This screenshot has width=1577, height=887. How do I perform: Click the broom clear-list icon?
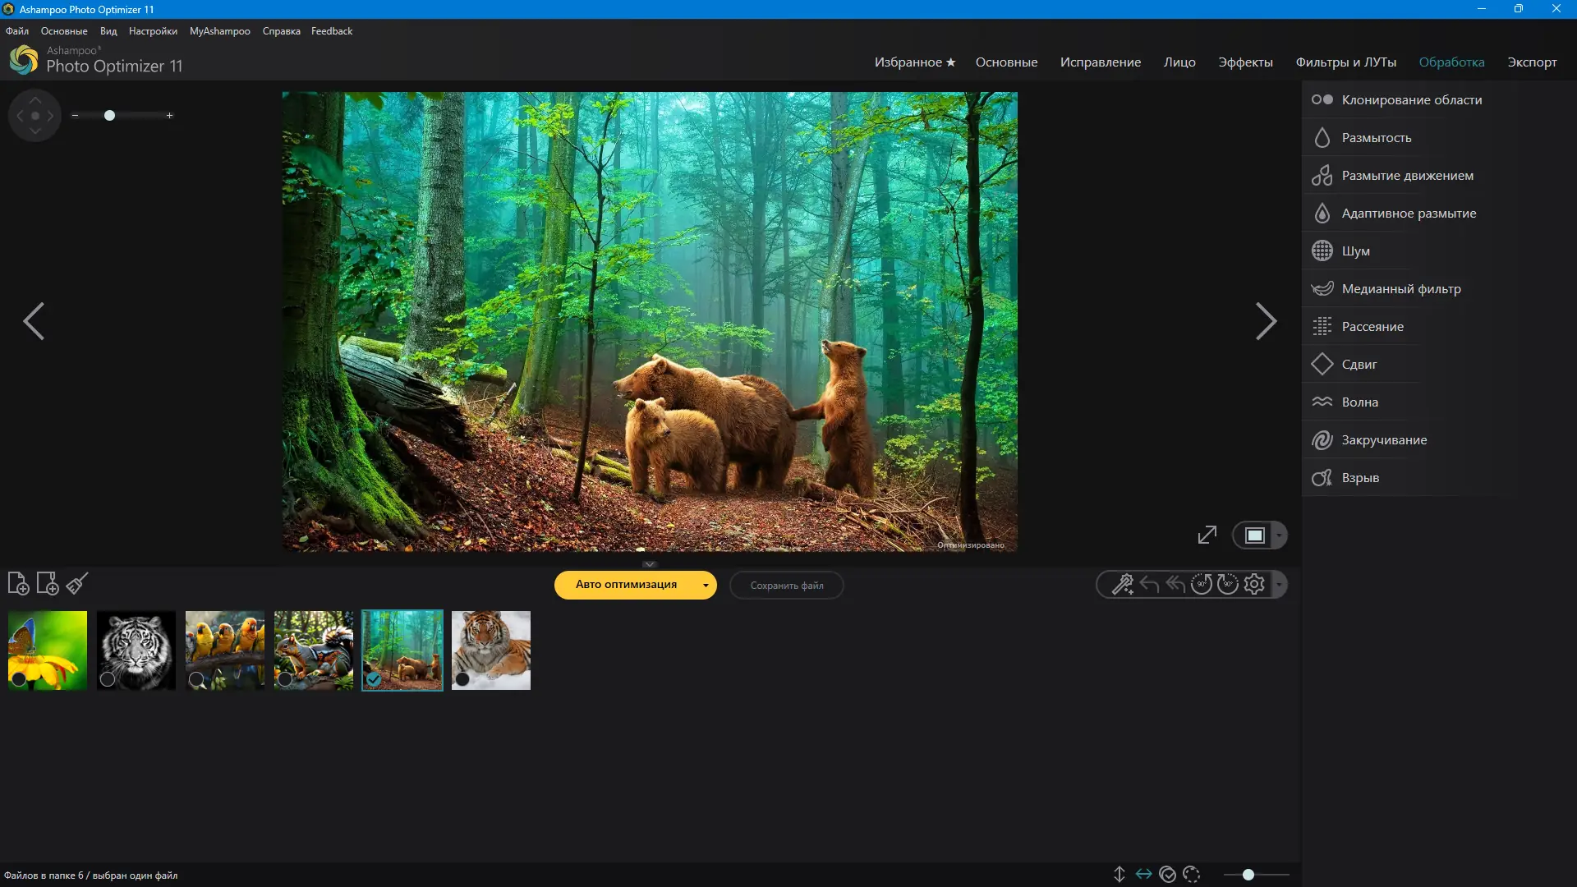tap(77, 584)
